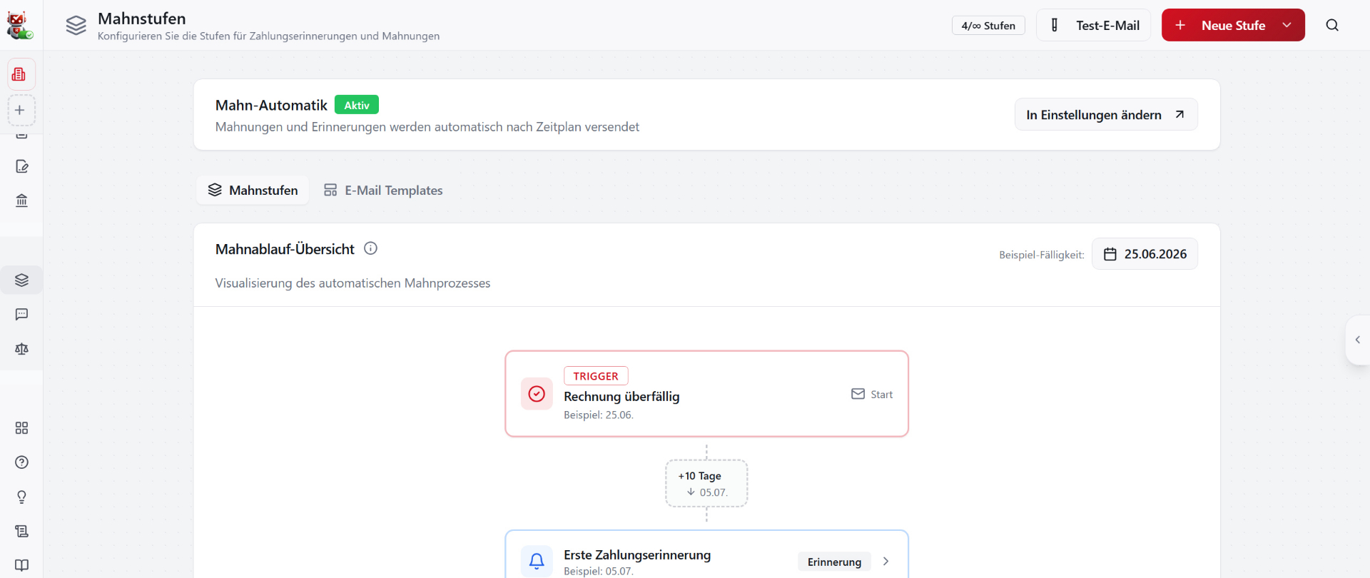
Task: Open the open-book sidebar icon
Action: tap(21, 565)
